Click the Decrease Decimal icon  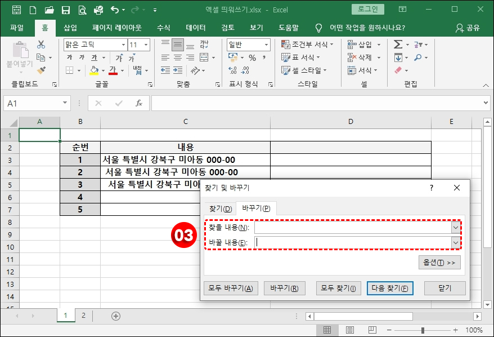[245, 70]
